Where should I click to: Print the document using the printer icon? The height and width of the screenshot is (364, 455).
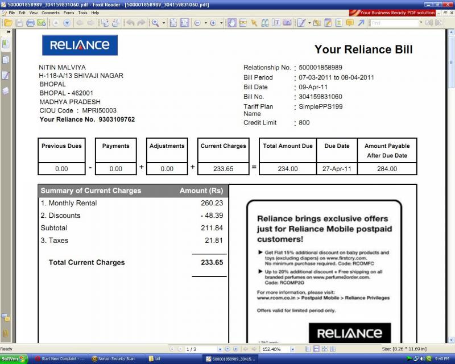31,23
